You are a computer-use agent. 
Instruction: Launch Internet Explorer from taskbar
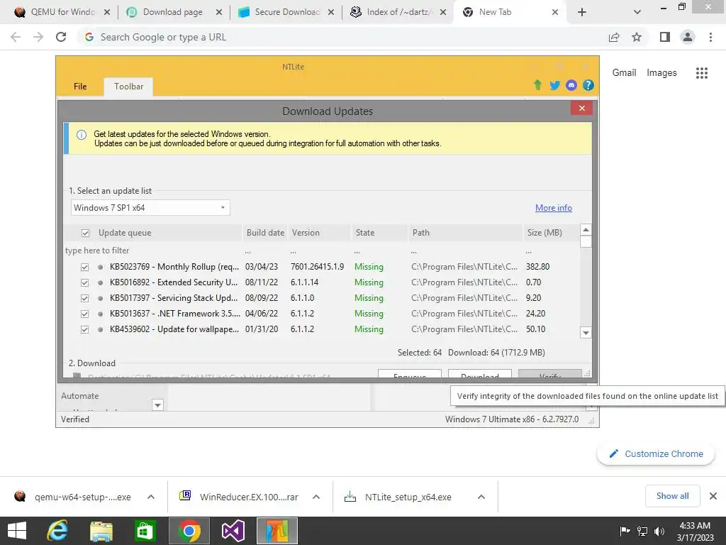click(57, 531)
